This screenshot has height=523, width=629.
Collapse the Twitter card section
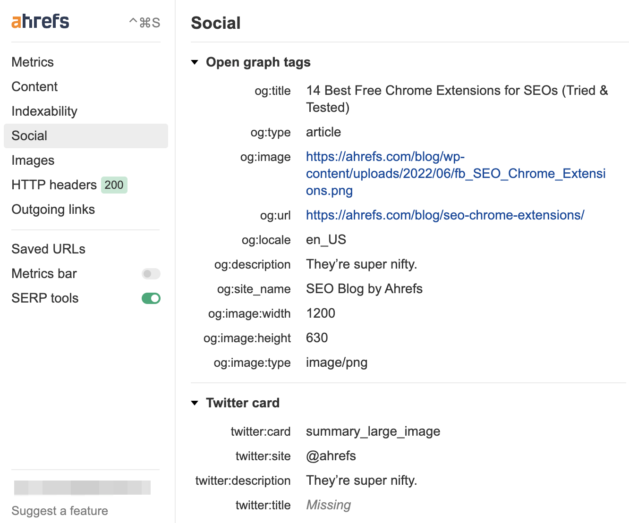[x=195, y=403]
